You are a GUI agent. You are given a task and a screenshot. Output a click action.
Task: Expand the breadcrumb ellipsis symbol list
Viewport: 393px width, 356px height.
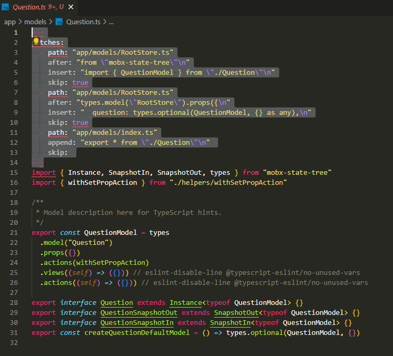point(111,22)
